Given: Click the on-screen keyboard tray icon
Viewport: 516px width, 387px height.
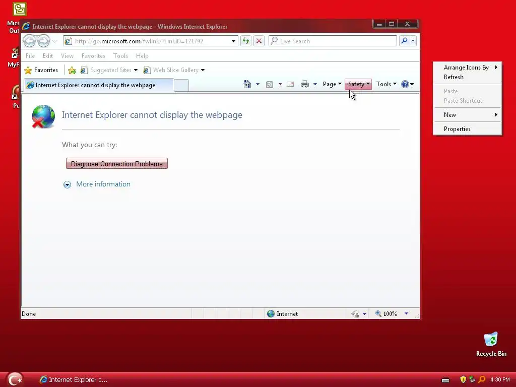Looking at the screenshot, I should pyautogui.click(x=445, y=380).
